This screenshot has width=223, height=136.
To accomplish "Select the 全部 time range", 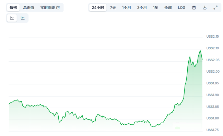I will click(x=168, y=8).
